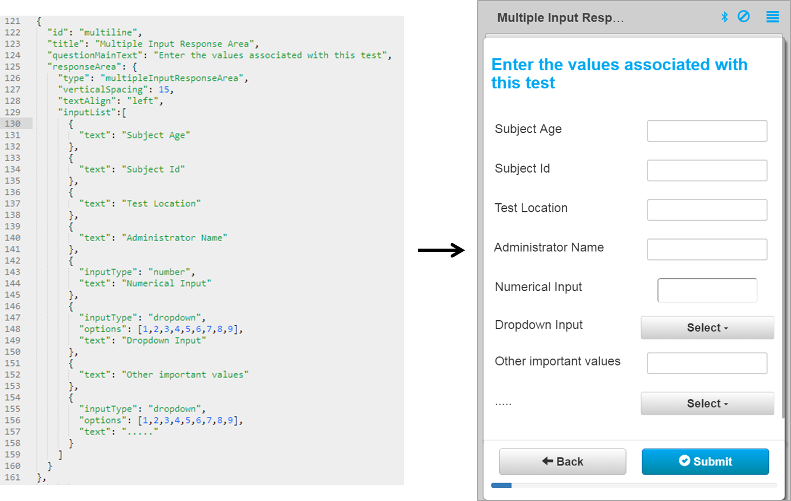The image size is (791, 501).
Task: Expand the Select dropdown beside the dotted label
Action: tap(707, 404)
